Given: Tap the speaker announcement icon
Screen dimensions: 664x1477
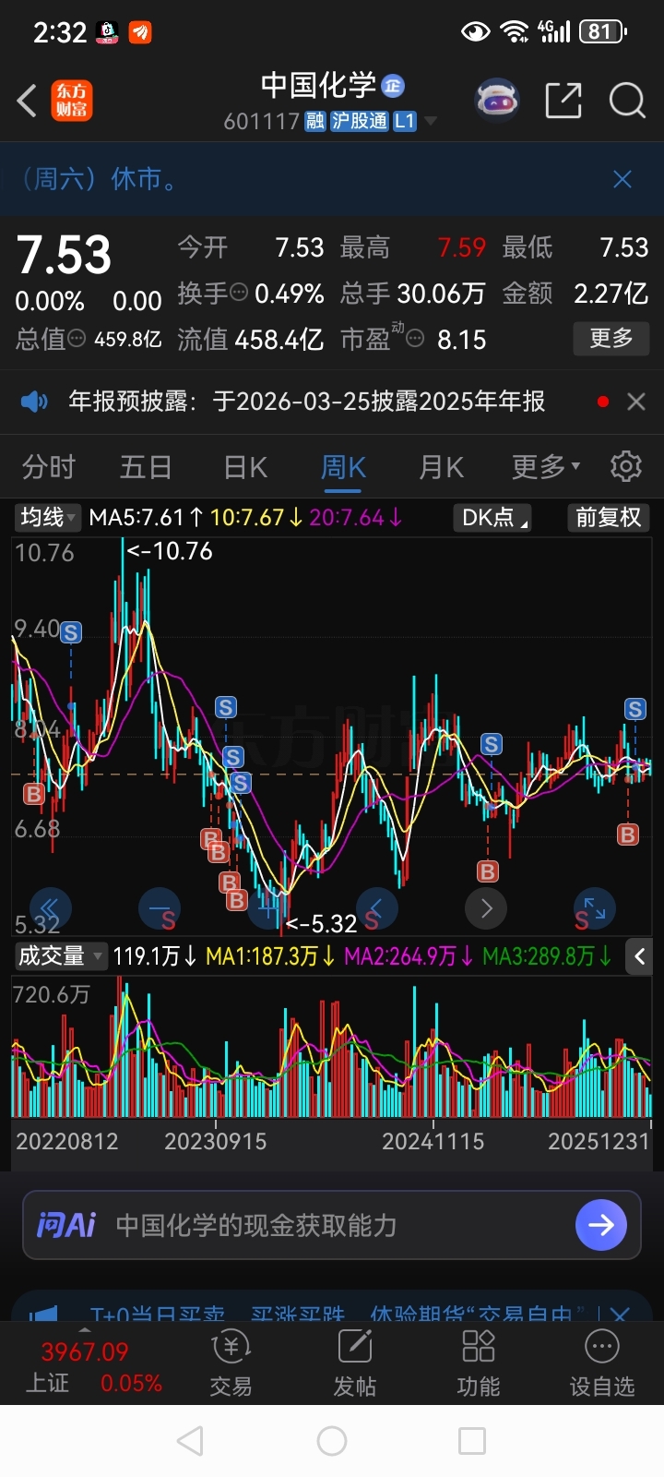Looking at the screenshot, I should point(34,402).
